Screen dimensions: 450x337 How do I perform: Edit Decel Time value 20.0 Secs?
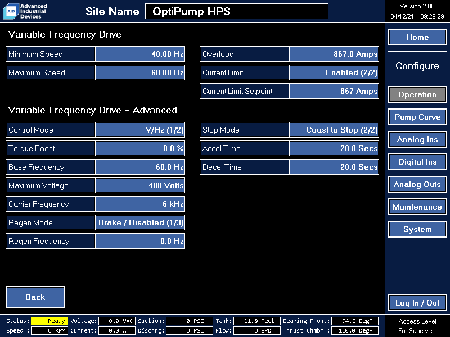pyautogui.click(x=334, y=167)
